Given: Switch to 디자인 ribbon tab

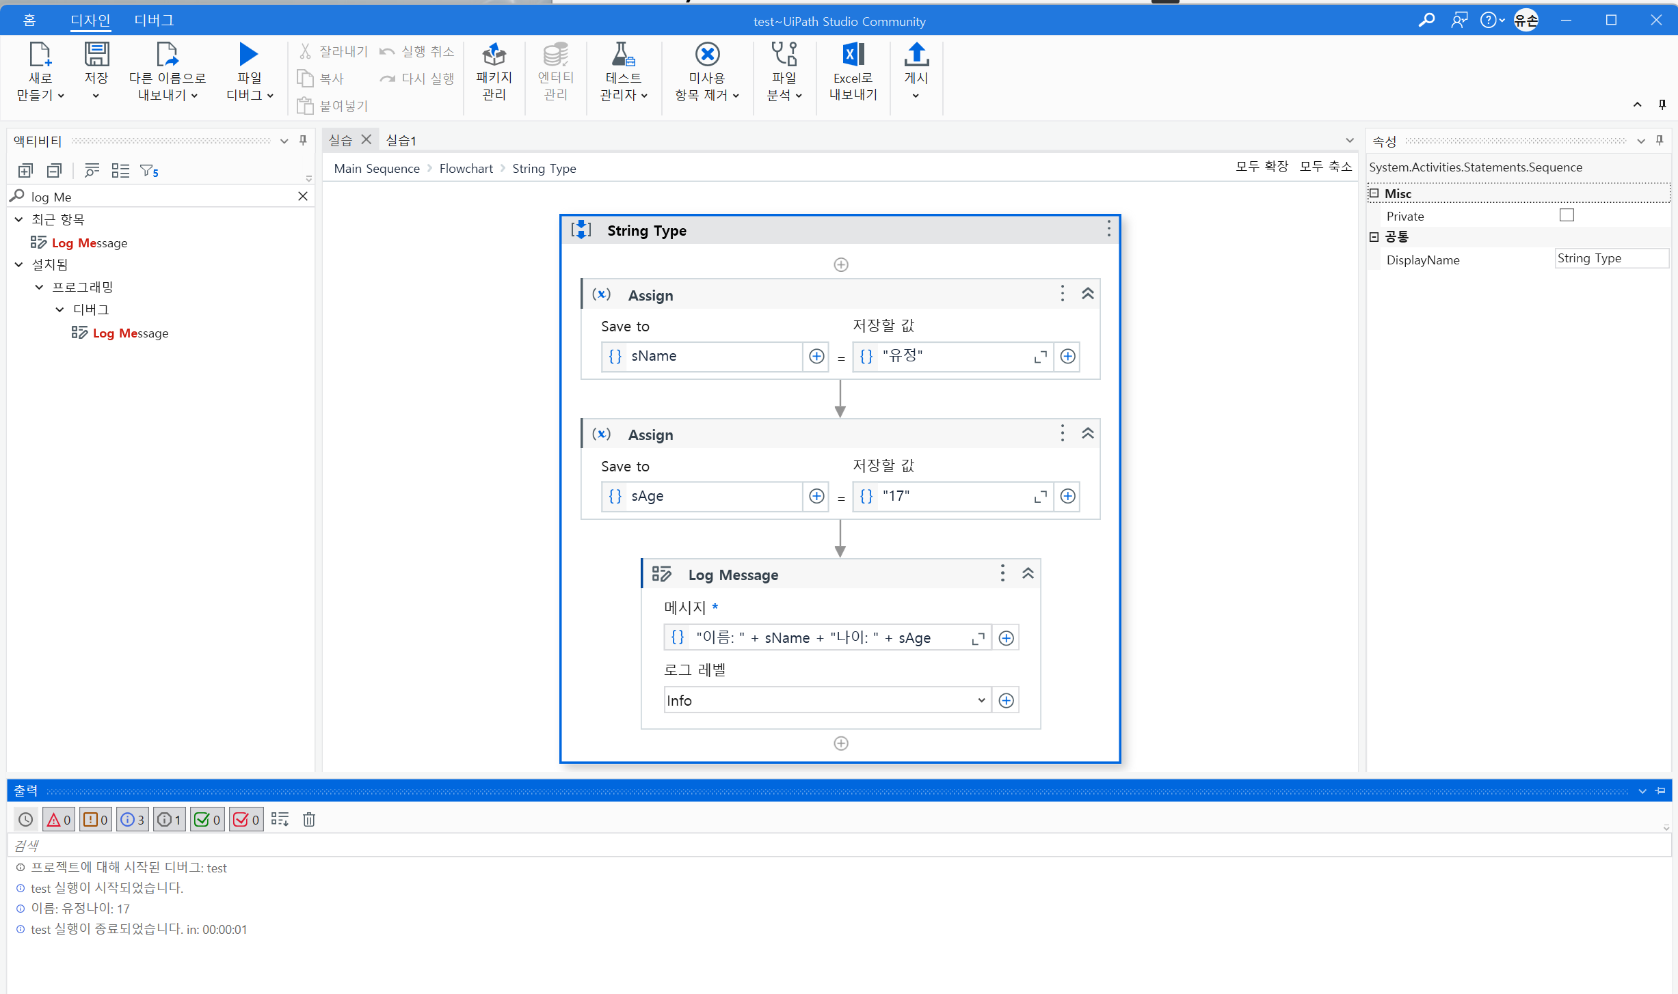Looking at the screenshot, I should tap(90, 20).
